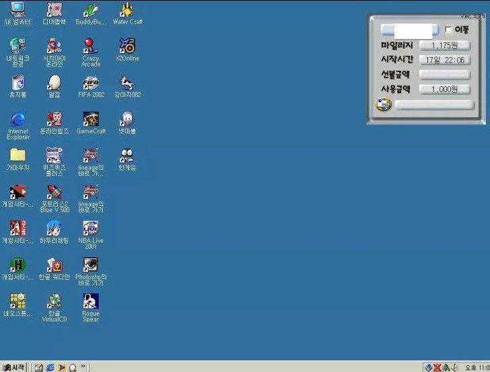Click the 사용금액 1,000원 value field
Screen dimensions: 490x372
tap(444, 89)
